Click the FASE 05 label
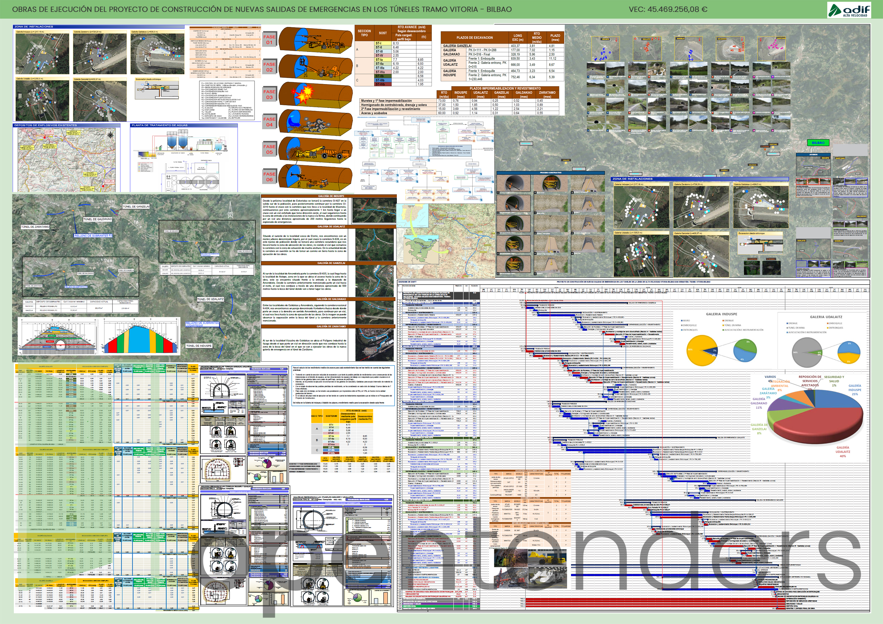This screenshot has width=883, height=624. click(269, 150)
